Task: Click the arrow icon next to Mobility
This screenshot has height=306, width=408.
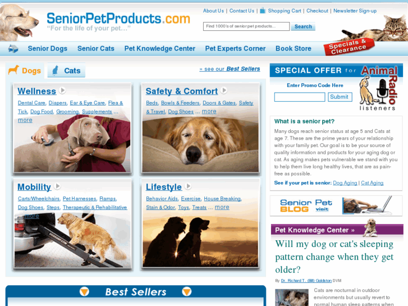Action: pyautogui.click(x=57, y=186)
